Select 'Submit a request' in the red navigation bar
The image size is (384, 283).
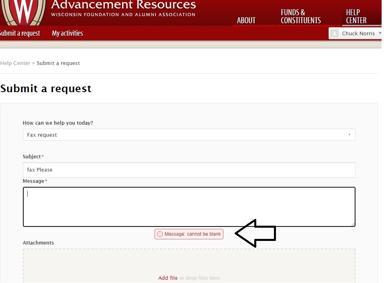click(20, 33)
